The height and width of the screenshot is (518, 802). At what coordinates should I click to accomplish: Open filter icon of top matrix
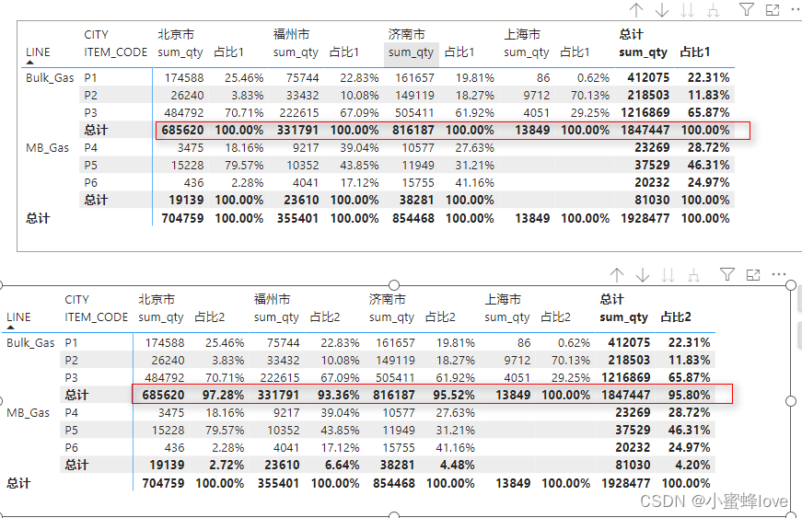pyautogui.click(x=747, y=9)
